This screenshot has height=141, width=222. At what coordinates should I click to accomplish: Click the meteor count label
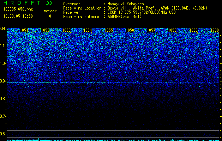(x=50, y=11)
